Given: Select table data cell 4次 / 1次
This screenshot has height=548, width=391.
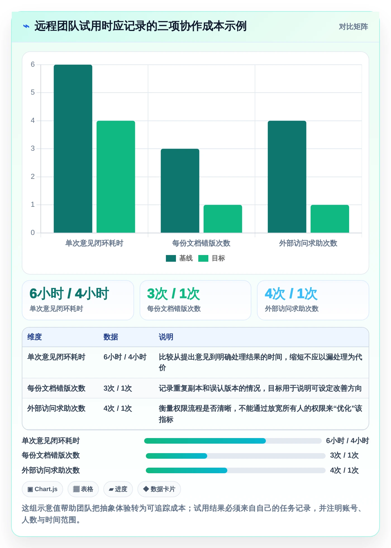Looking at the screenshot, I should coord(118,408).
